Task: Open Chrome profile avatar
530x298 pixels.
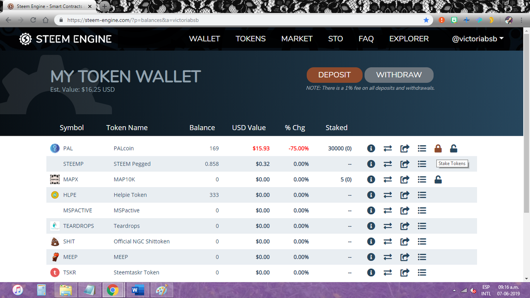Action: tap(509, 20)
